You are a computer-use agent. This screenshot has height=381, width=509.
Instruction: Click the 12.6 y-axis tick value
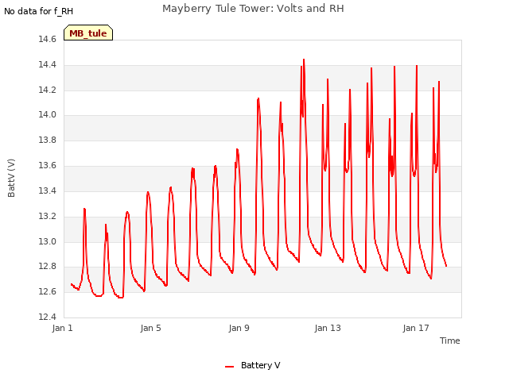(47, 291)
